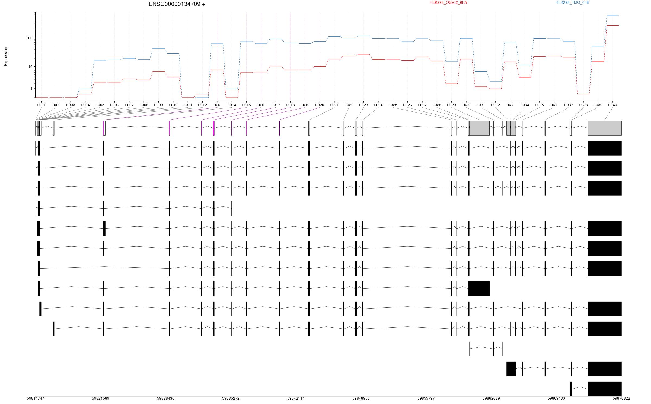Click the wide gray exon below E030 labels
The height and width of the screenshot is (404, 651).
coord(479,128)
